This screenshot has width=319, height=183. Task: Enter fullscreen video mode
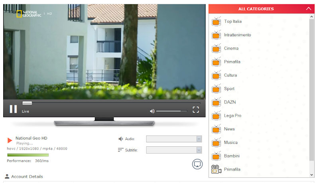tap(196, 110)
